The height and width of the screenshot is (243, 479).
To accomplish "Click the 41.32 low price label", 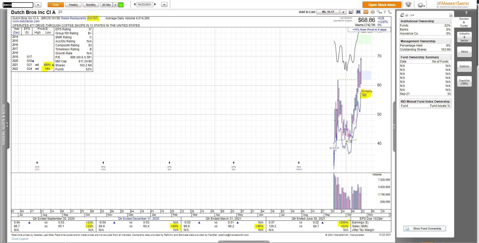I will (x=349, y=142).
